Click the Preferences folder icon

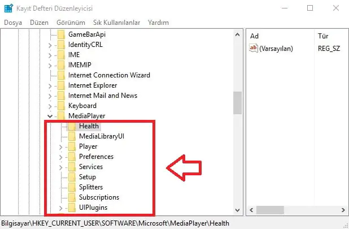[x=72, y=157]
